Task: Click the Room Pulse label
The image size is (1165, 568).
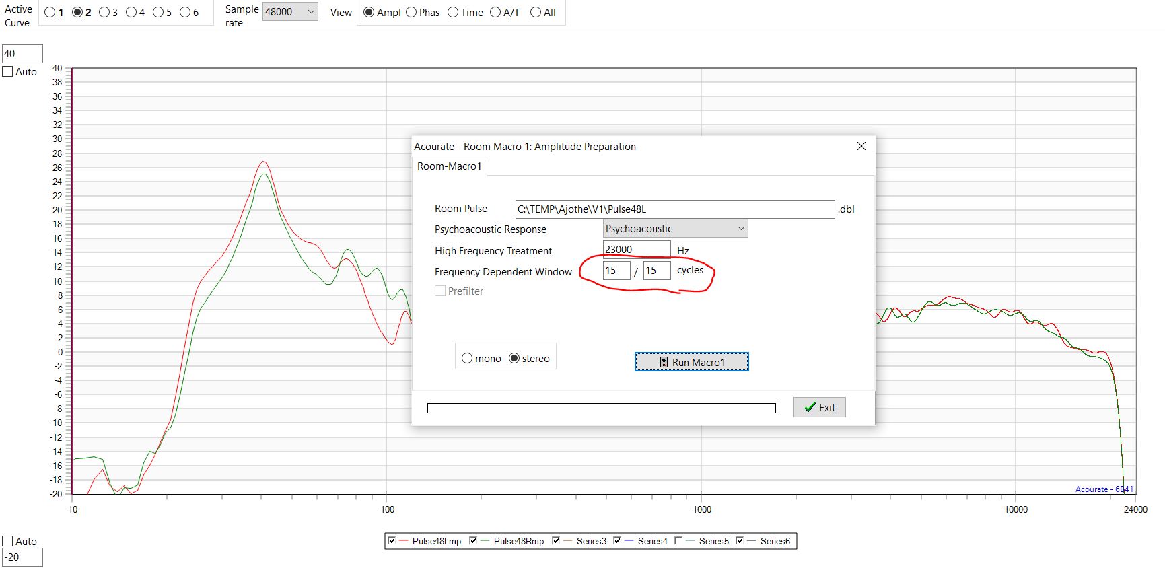Action: [461, 209]
